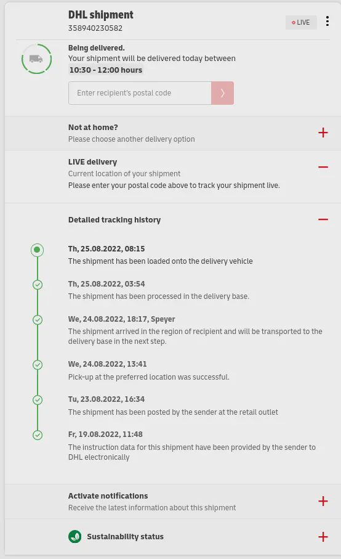Open the three-dot options menu
The height and width of the screenshot is (559, 341).
click(x=327, y=22)
